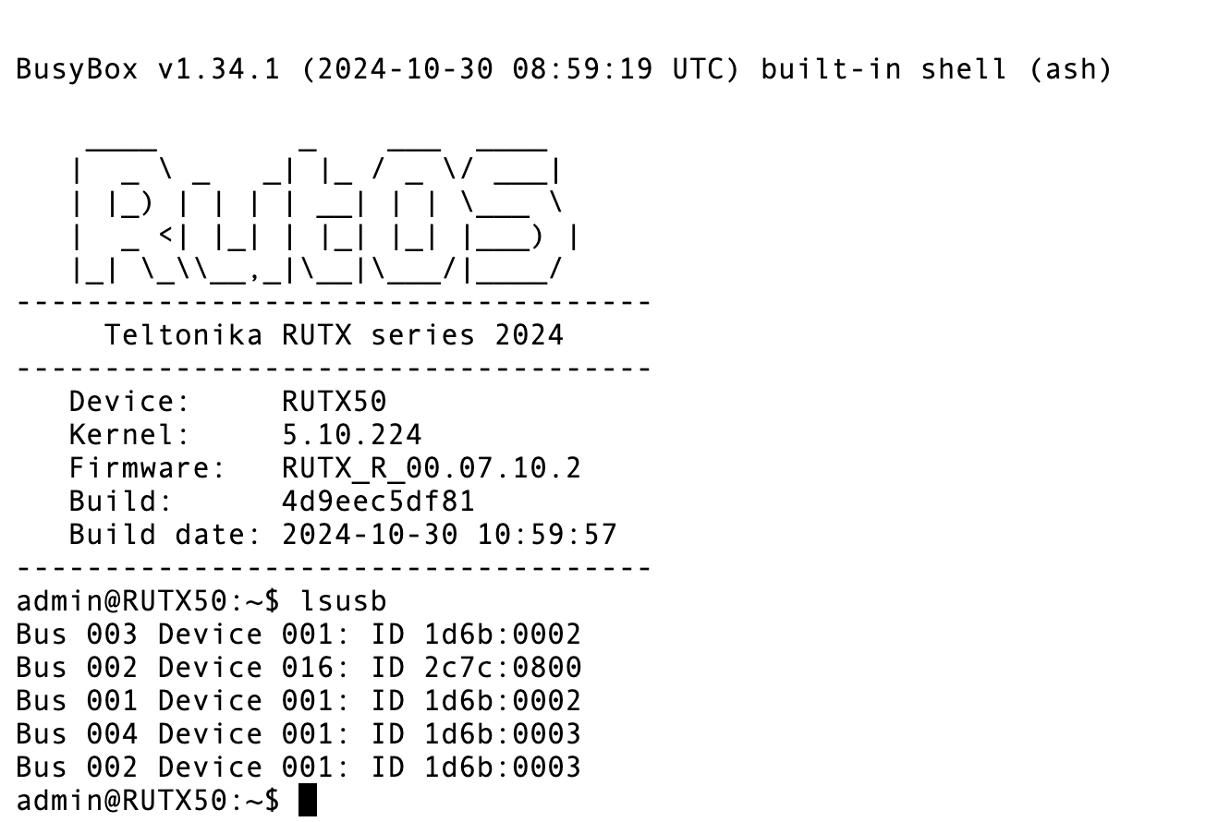The image size is (1218, 822).
Task: Click the Teltonika RUTX series 2024 heading
Action: click(x=334, y=334)
